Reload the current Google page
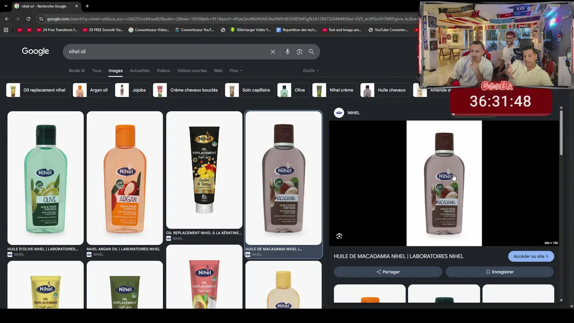Image resolution: width=574 pixels, height=323 pixels. coord(28,19)
